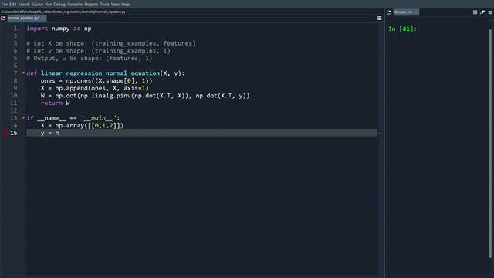Screen dimensions: 494x278
Task: Click the comment '# Let X be shape' line
Action: pos(111,43)
